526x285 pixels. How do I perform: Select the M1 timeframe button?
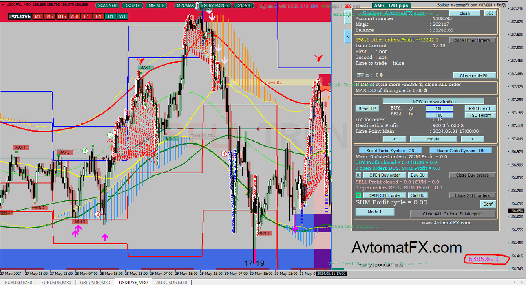pos(38,16)
